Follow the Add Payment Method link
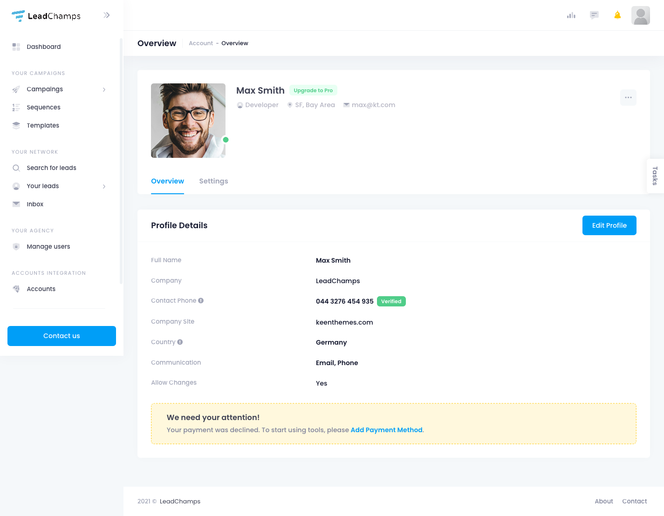 [x=386, y=430]
